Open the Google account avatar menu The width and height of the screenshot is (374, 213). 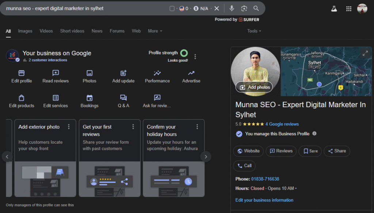pos(362,9)
